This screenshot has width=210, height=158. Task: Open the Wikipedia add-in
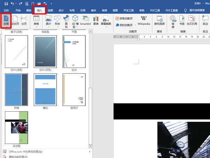(143, 20)
